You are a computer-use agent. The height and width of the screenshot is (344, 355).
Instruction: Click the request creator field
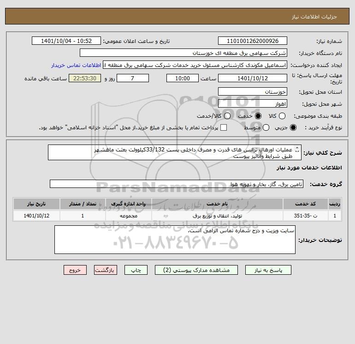tap(195, 65)
